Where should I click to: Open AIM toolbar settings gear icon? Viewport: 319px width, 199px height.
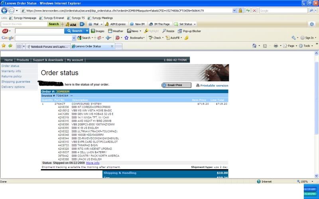(312, 24)
